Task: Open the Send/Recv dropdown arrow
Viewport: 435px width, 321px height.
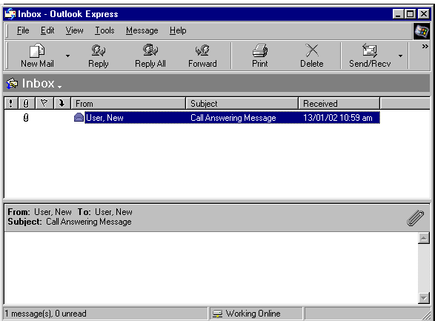Action: click(400, 56)
